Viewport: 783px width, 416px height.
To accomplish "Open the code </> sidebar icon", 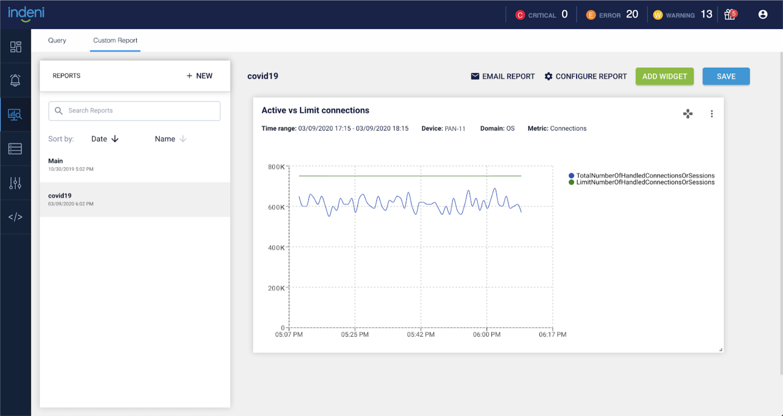I will coord(15,217).
